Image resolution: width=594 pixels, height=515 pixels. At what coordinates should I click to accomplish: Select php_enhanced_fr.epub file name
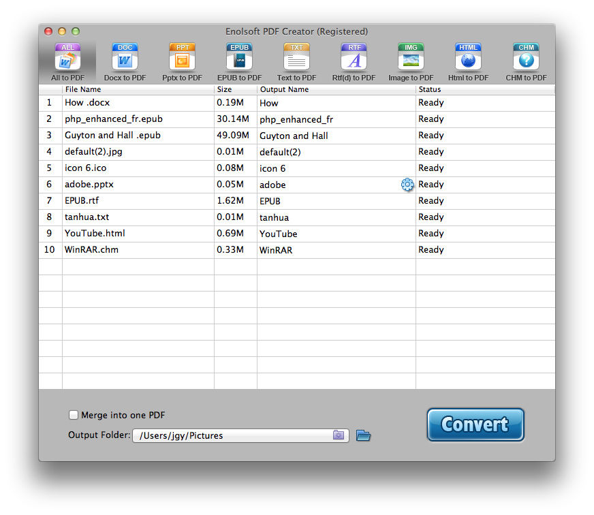pyautogui.click(x=114, y=119)
